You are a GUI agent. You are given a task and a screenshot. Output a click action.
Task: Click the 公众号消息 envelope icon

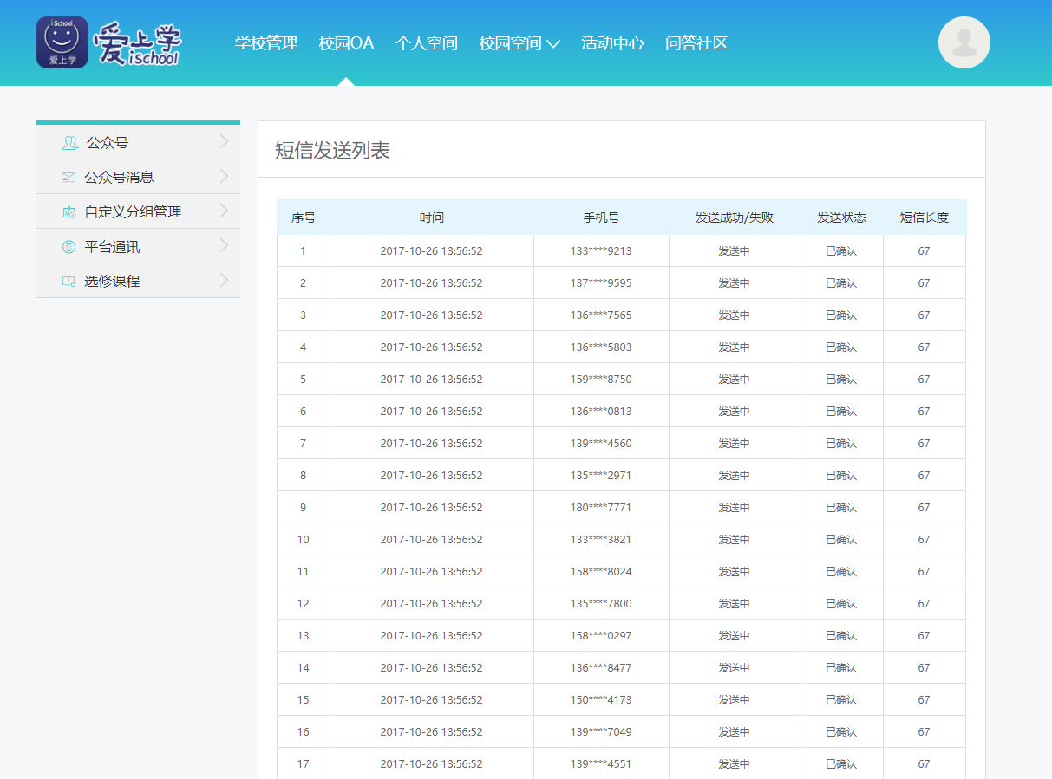point(69,178)
